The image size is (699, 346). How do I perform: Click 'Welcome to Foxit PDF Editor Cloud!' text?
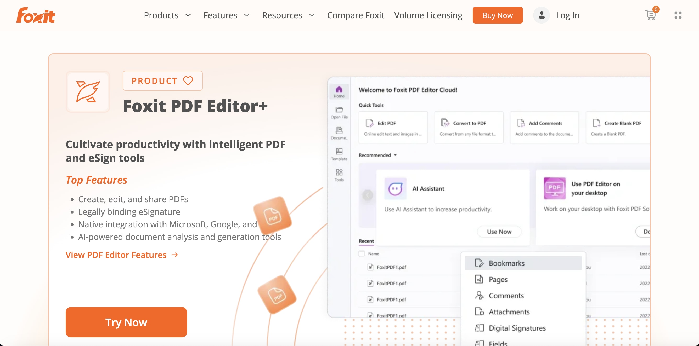pyautogui.click(x=408, y=90)
